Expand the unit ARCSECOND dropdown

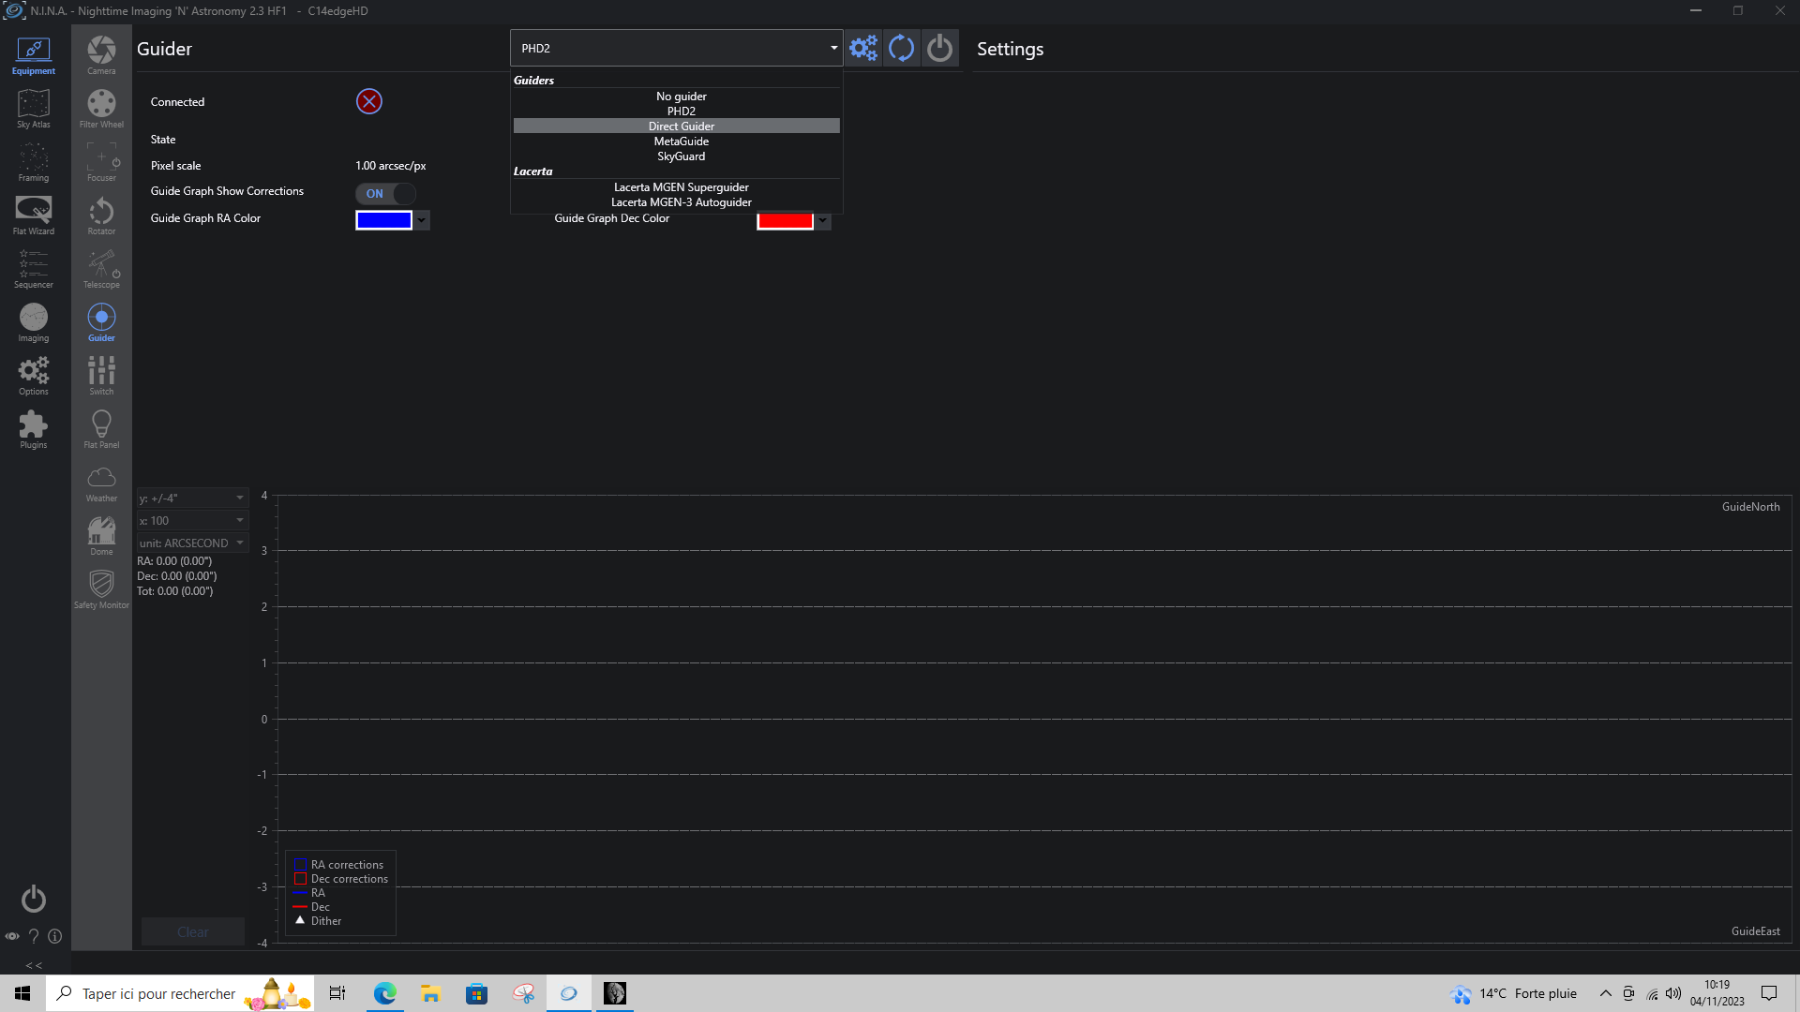point(192,543)
